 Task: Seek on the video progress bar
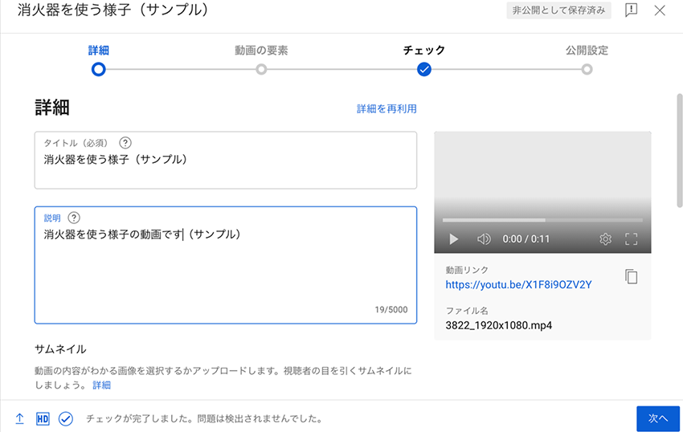[x=542, y=220]
